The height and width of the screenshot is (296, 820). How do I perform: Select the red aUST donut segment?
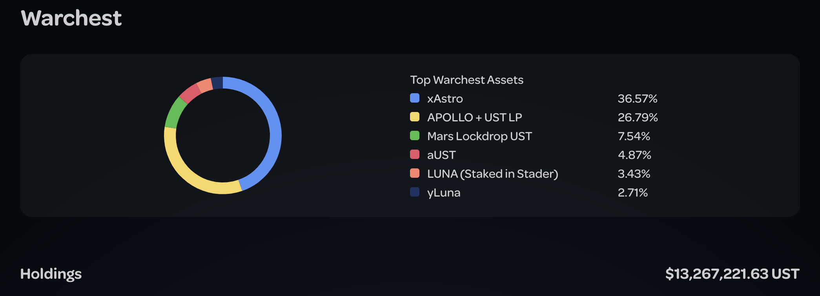pyautogui.click(x=191, y=93)
